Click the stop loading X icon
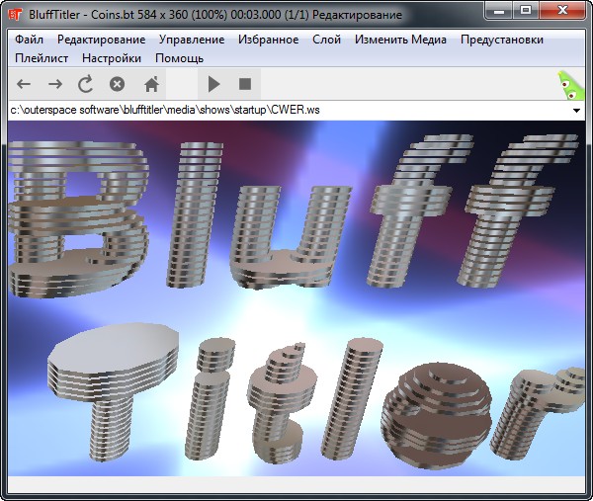This screenshot has height=501, width=593. 117,85
